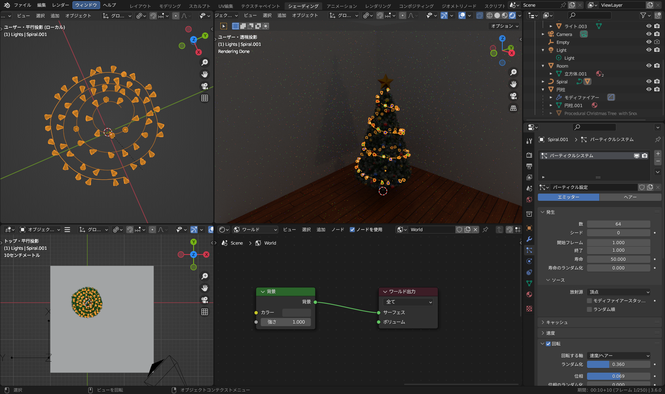
Task: Click the 背景 node header
Action: 286,292
